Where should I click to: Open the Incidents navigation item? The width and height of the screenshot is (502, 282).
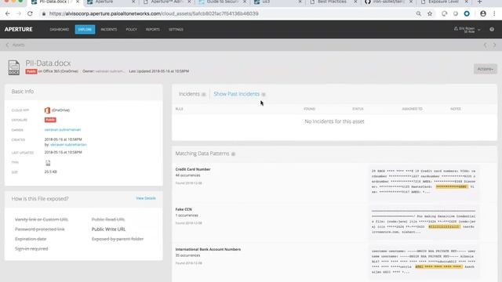point(109,30)
